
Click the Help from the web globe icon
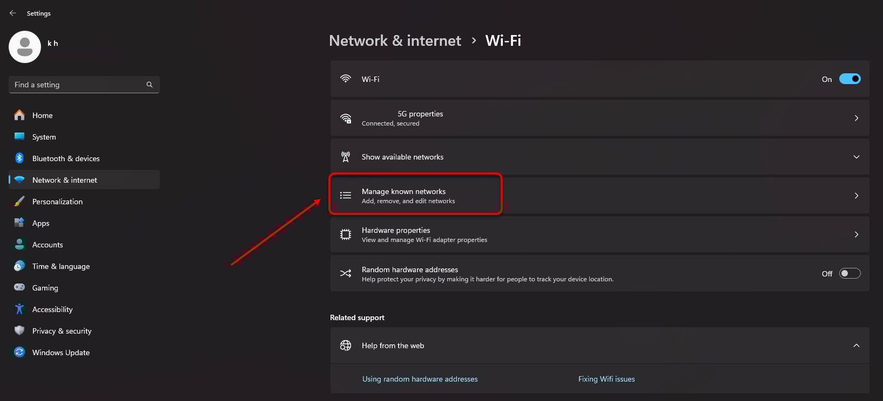point(346,345)
